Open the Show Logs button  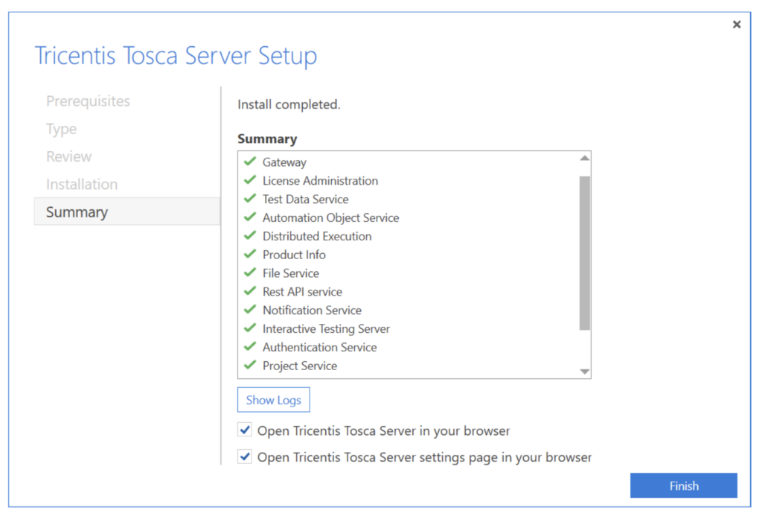(274, 400)
